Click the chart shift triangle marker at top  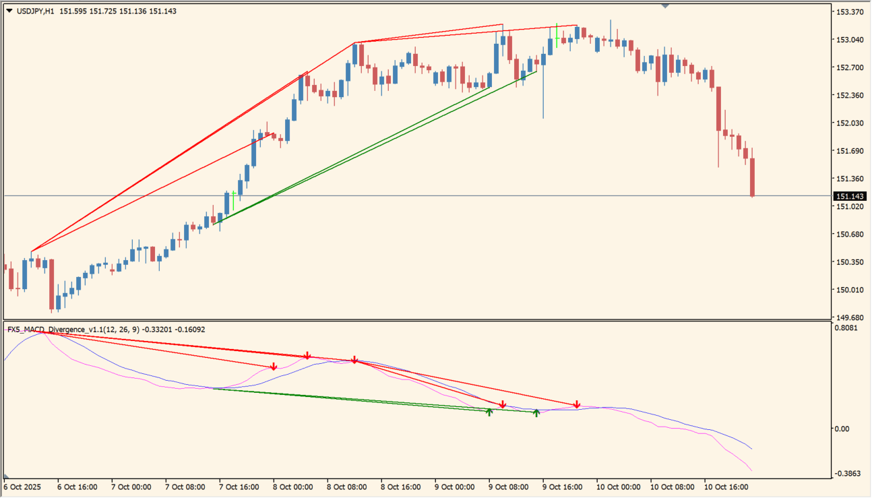point(665,6)
